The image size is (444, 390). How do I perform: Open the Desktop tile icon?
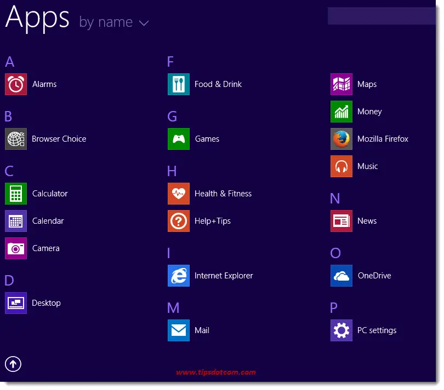pyautogui.click(x=16, y=303)
